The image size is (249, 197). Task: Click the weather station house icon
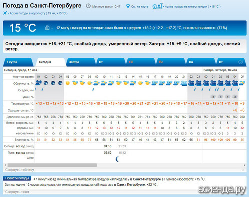[x=157, y=6]
